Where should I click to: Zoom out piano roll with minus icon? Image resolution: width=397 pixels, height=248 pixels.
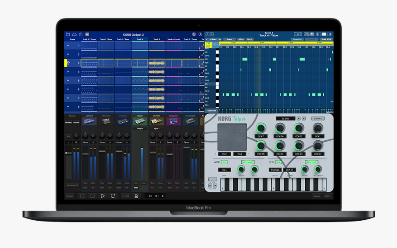pos(296,34)
